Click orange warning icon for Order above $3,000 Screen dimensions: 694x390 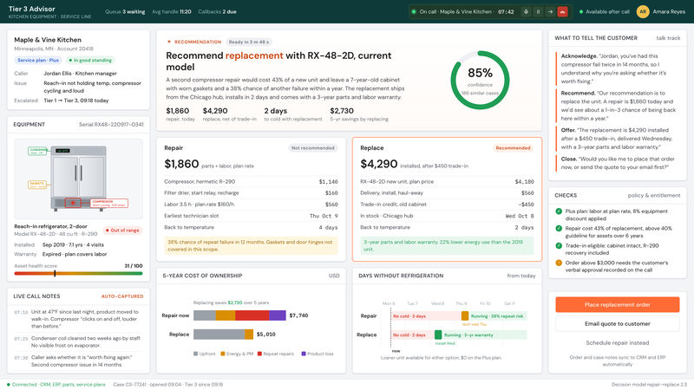(559, 263)
